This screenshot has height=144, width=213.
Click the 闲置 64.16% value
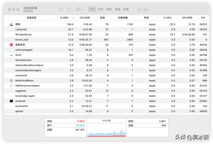point(80,130)
